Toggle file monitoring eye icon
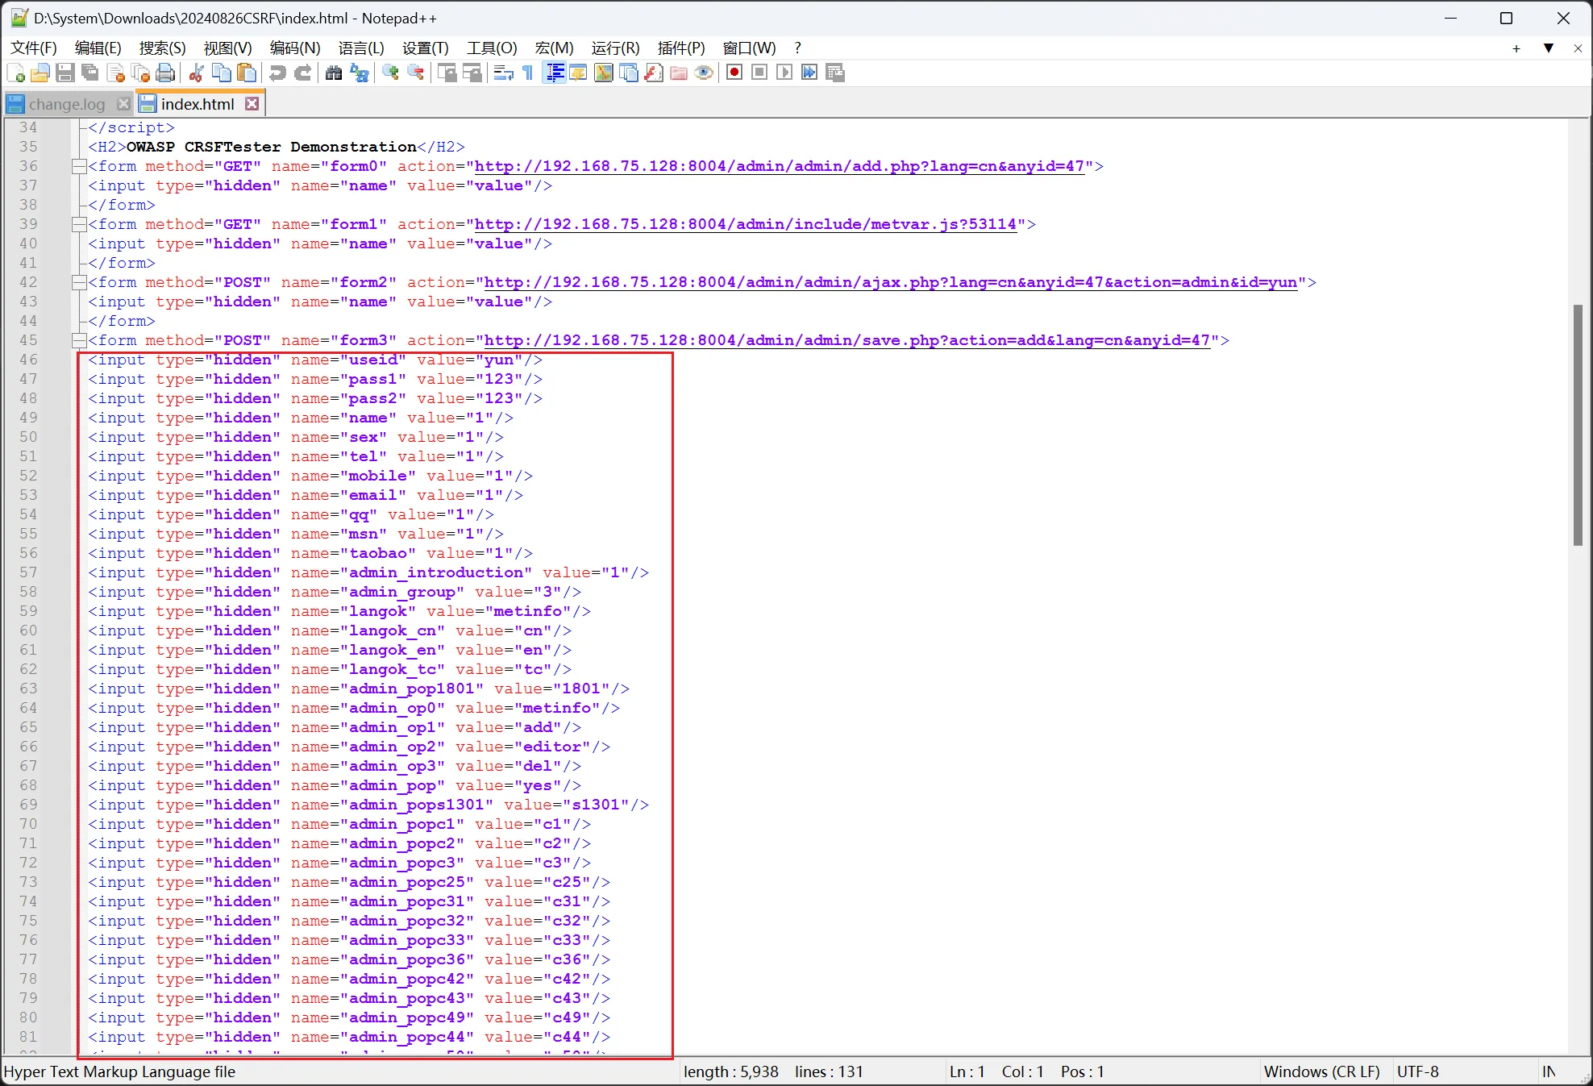 click(x=703, y=73)
